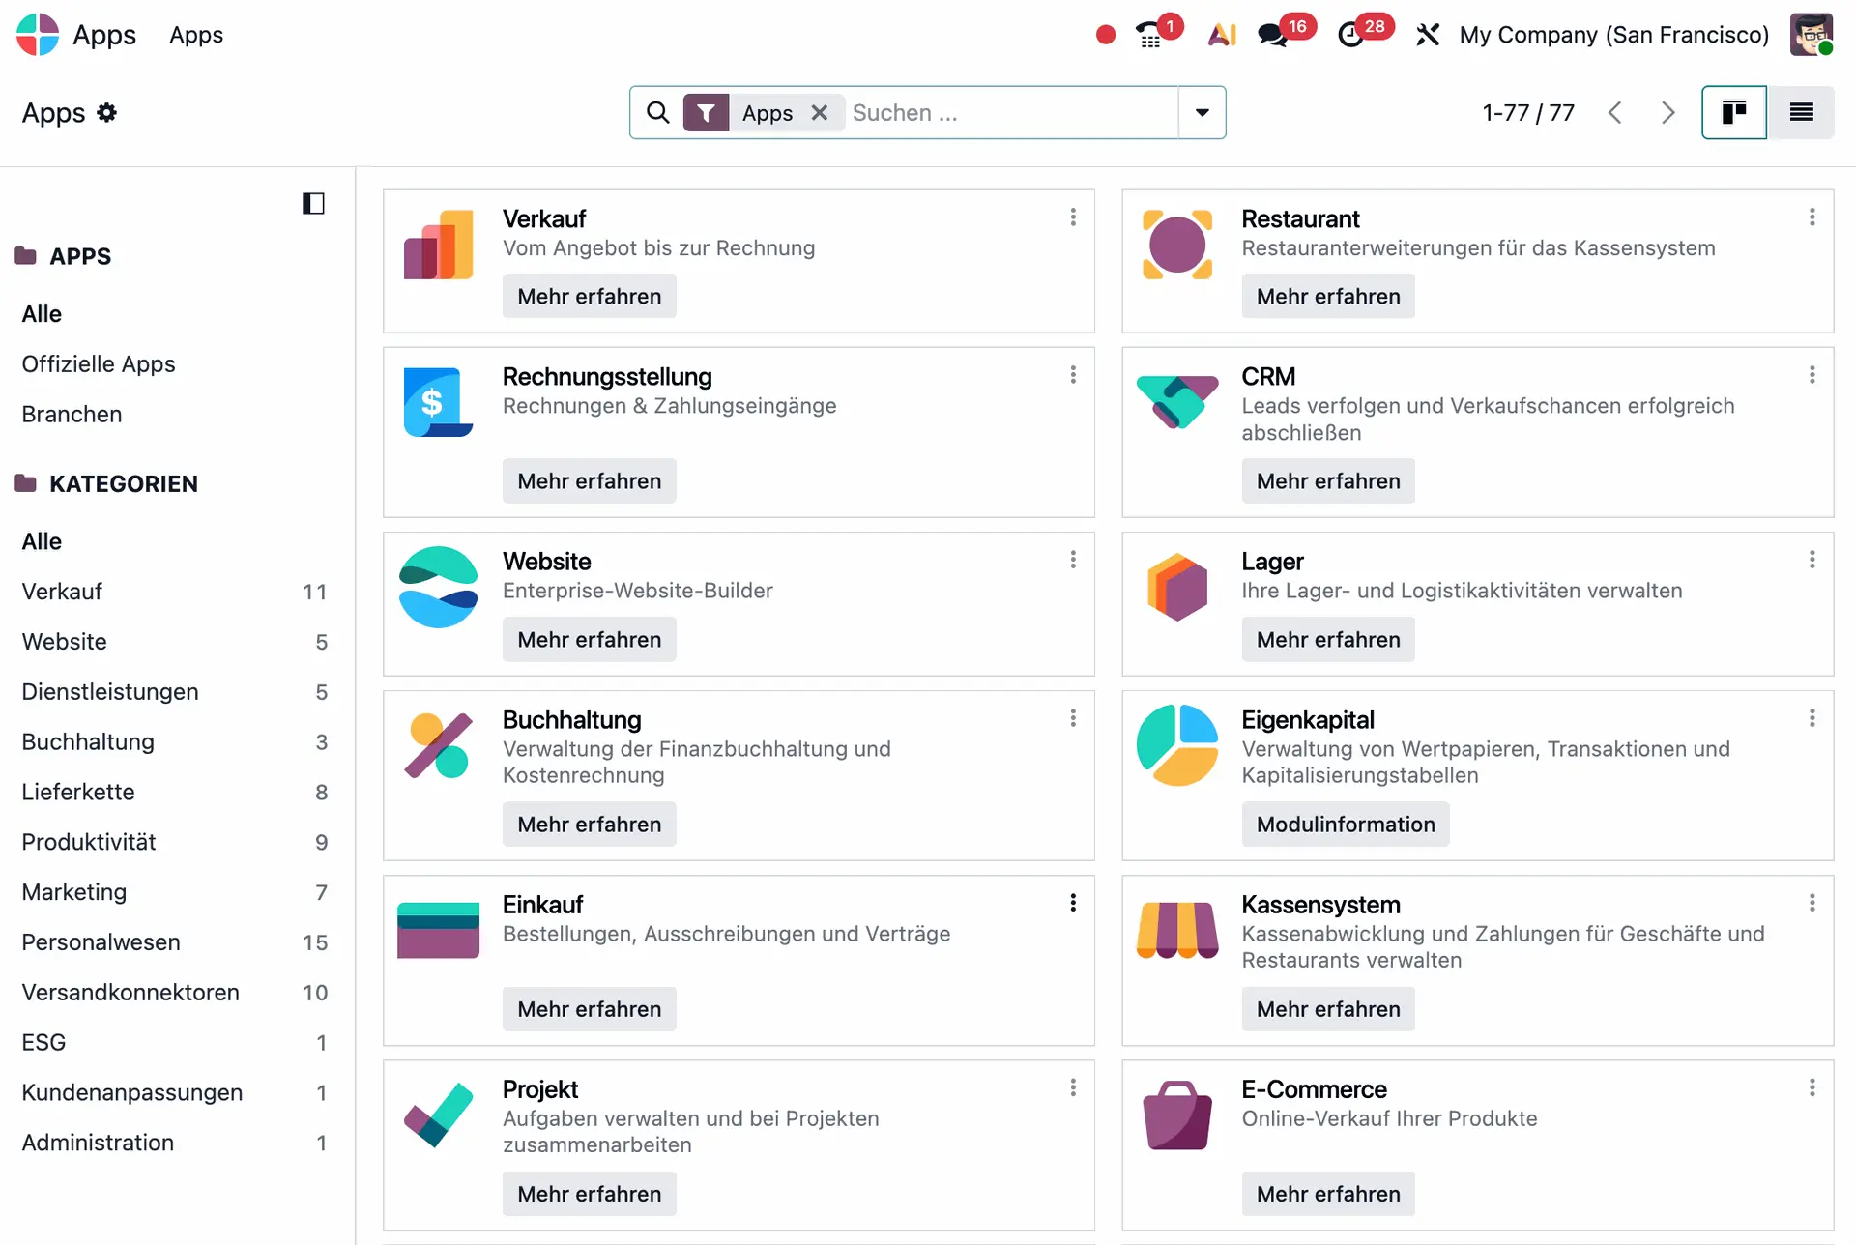
Task: Switch to list view
Action: pos(1802,112)
